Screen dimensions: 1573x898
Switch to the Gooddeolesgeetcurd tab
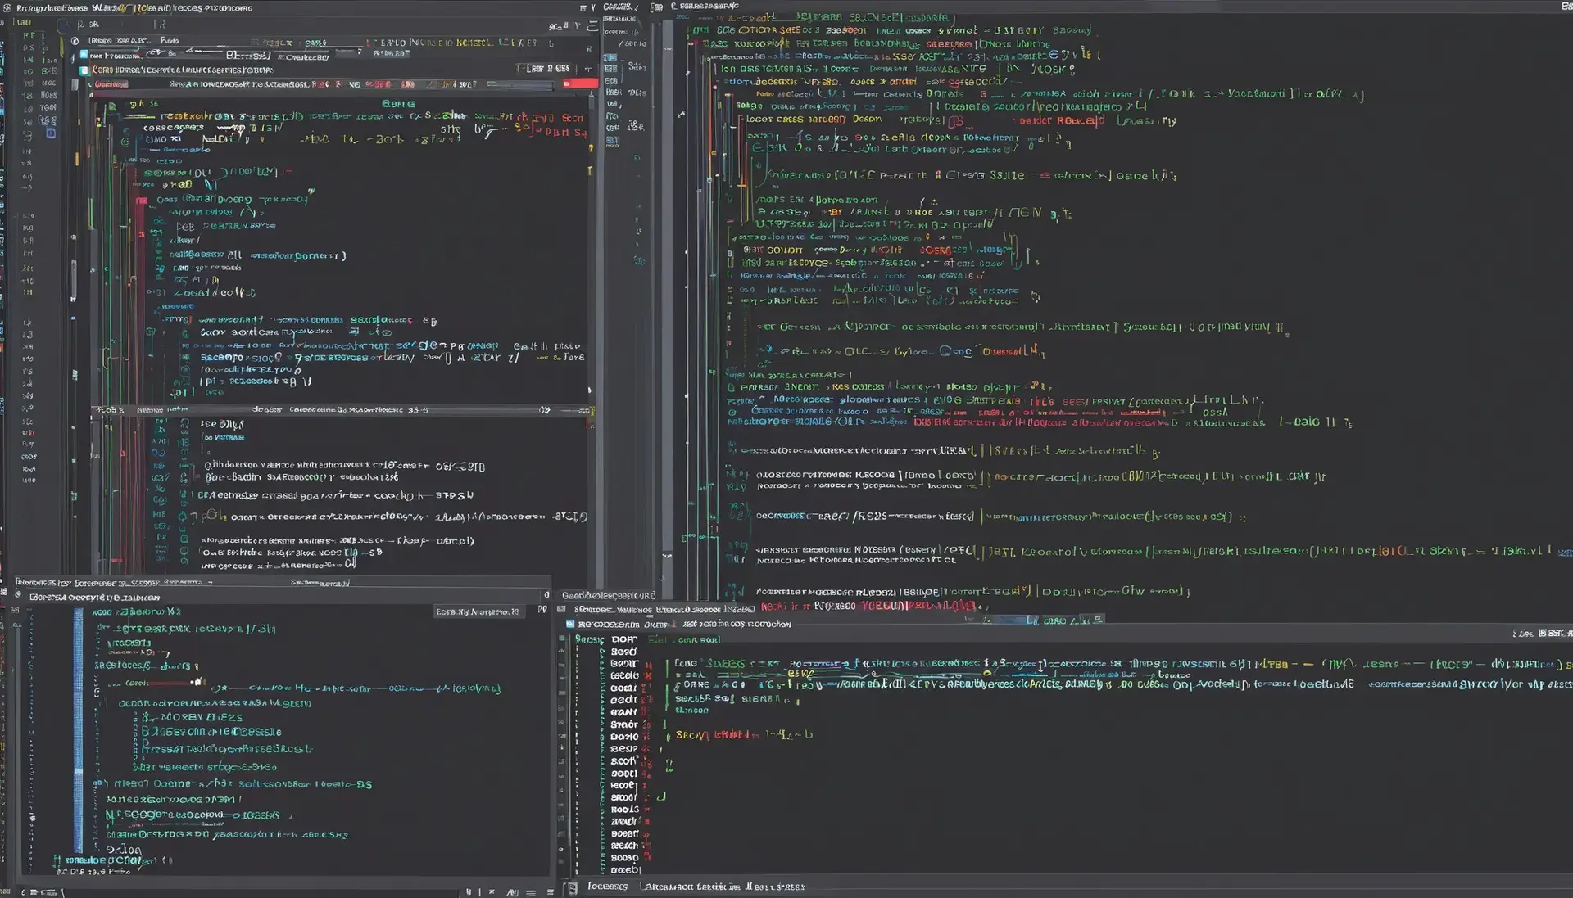coord(608,595)
